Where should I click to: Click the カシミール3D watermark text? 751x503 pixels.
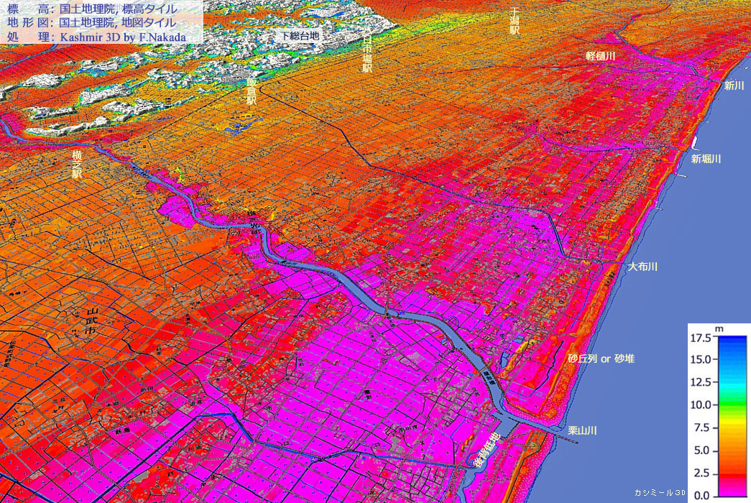point(660,493)
